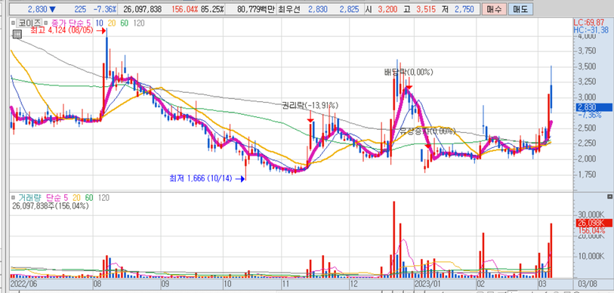Click the 80,779백만 trading value
The image size is (614, 293).
pyautogui.click(x=256, y=9)
